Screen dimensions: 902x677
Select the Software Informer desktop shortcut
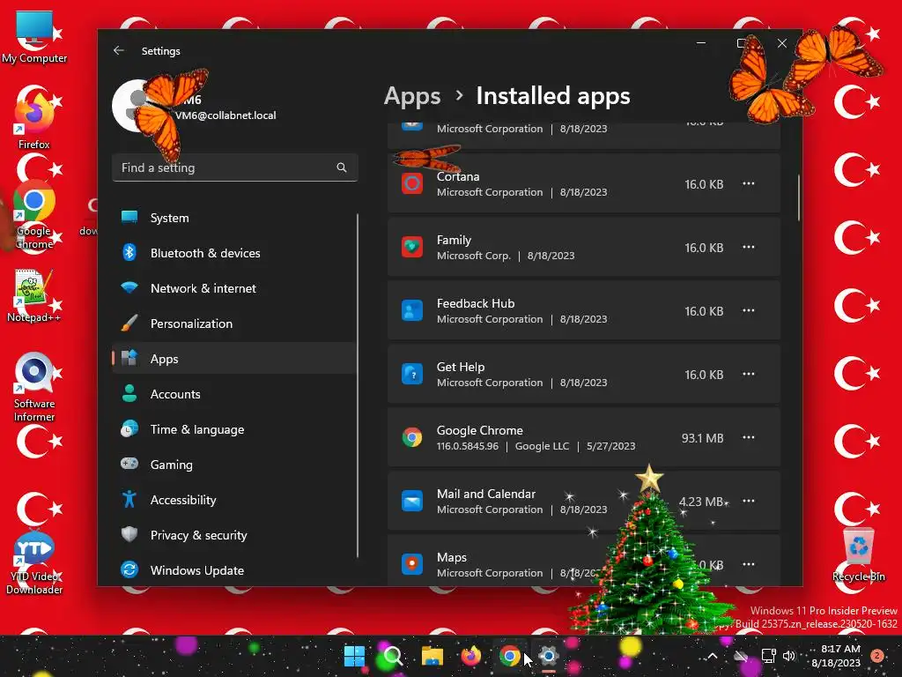pos(34,387)
